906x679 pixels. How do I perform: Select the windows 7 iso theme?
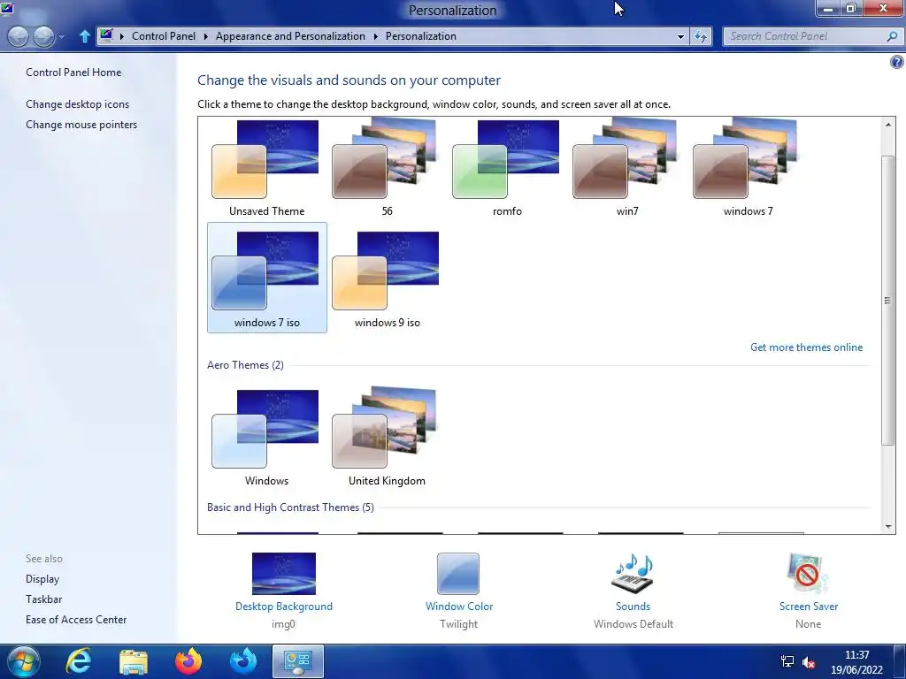(x=267, y=277)
